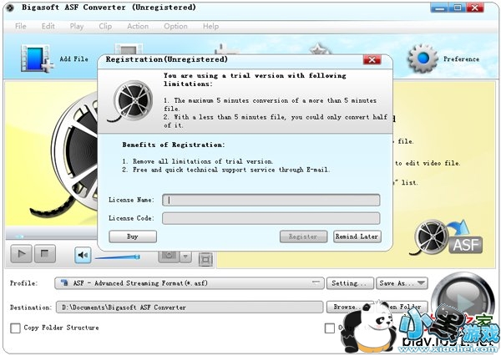501x356 pixels.
Task: Click the ASF converter logo icon
Action: coord(448,237)
